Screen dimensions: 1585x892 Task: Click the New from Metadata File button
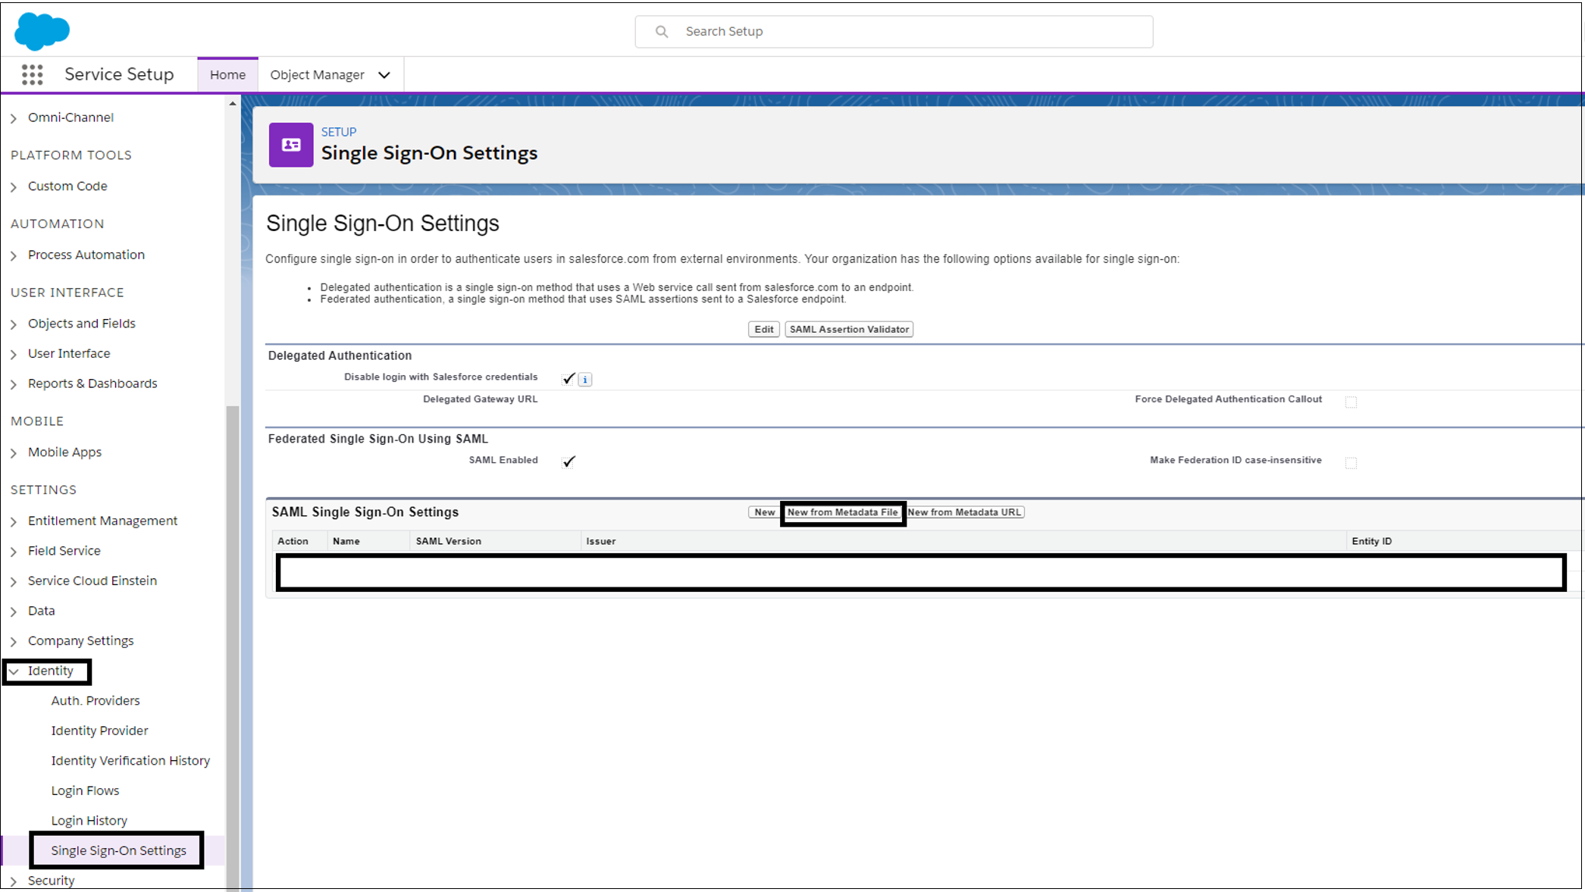click(843, 512)
